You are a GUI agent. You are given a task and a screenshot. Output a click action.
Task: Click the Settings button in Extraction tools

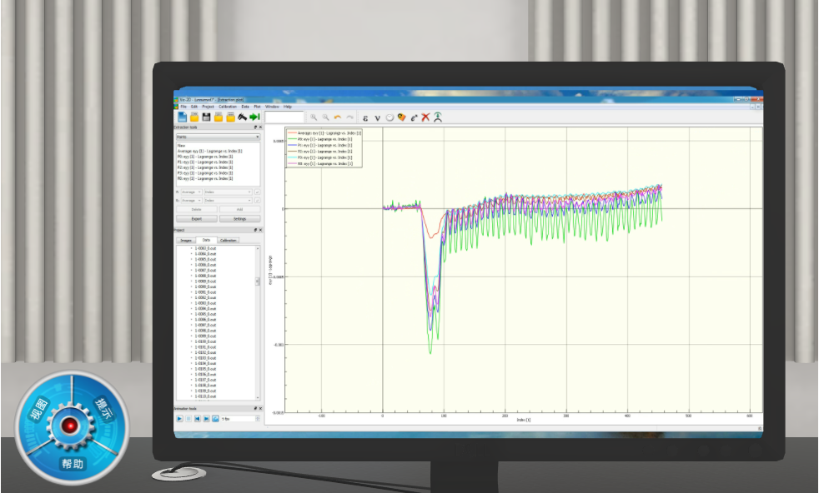tap(239, 218)
